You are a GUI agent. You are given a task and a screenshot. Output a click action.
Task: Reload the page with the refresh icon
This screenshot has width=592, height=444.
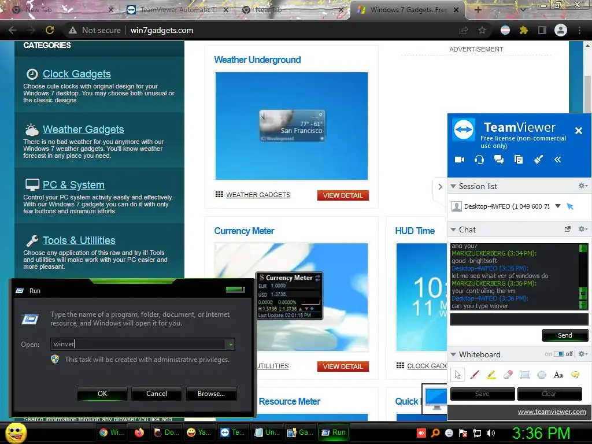(50, 30)
